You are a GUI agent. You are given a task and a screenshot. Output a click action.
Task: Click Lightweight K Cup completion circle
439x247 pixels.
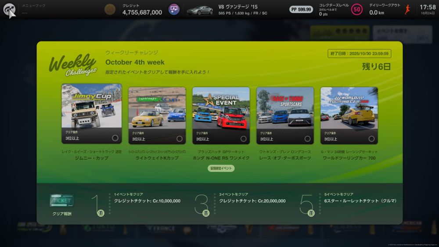180,139
